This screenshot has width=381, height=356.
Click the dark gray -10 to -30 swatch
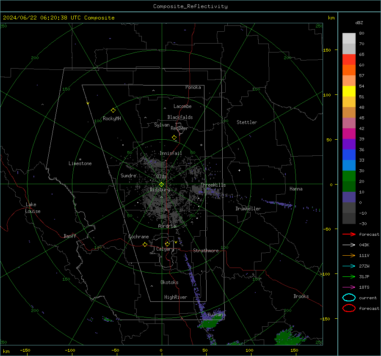pos(349,218)
